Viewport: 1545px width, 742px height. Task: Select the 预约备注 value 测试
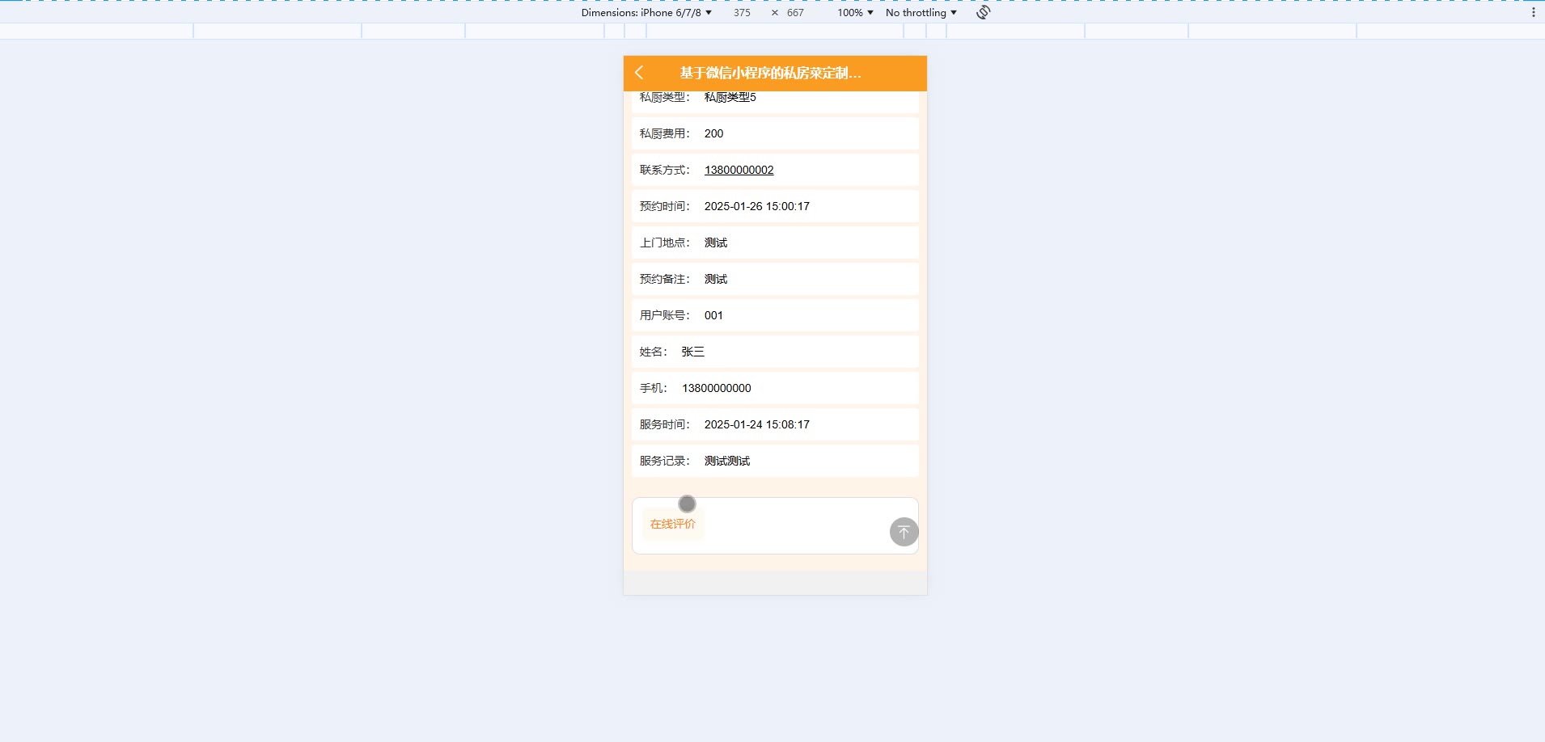point(716,279)
